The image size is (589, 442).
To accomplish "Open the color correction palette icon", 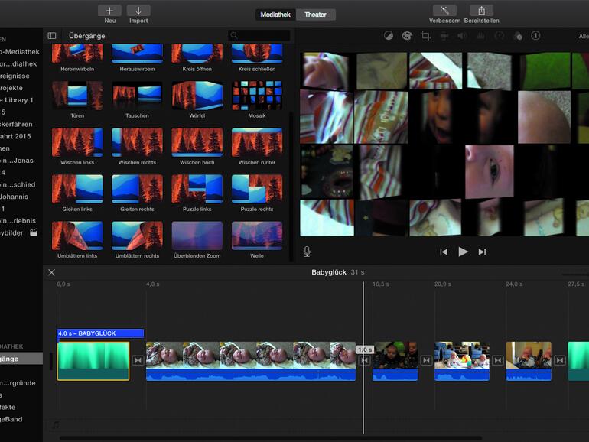I will click(x=406, y=36).
